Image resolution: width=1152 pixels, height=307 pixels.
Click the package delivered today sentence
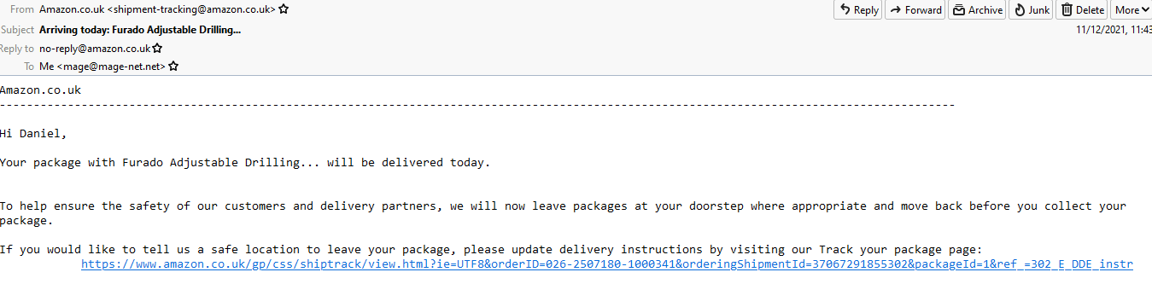click(245, 162)
